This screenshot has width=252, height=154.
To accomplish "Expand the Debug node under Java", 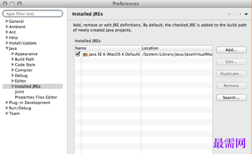I will pos(13,75).
